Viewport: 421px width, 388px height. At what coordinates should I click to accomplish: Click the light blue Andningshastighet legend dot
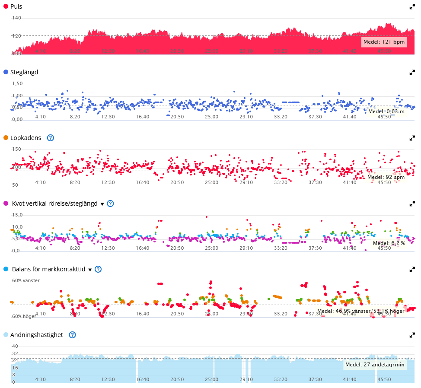coord(6,335)
